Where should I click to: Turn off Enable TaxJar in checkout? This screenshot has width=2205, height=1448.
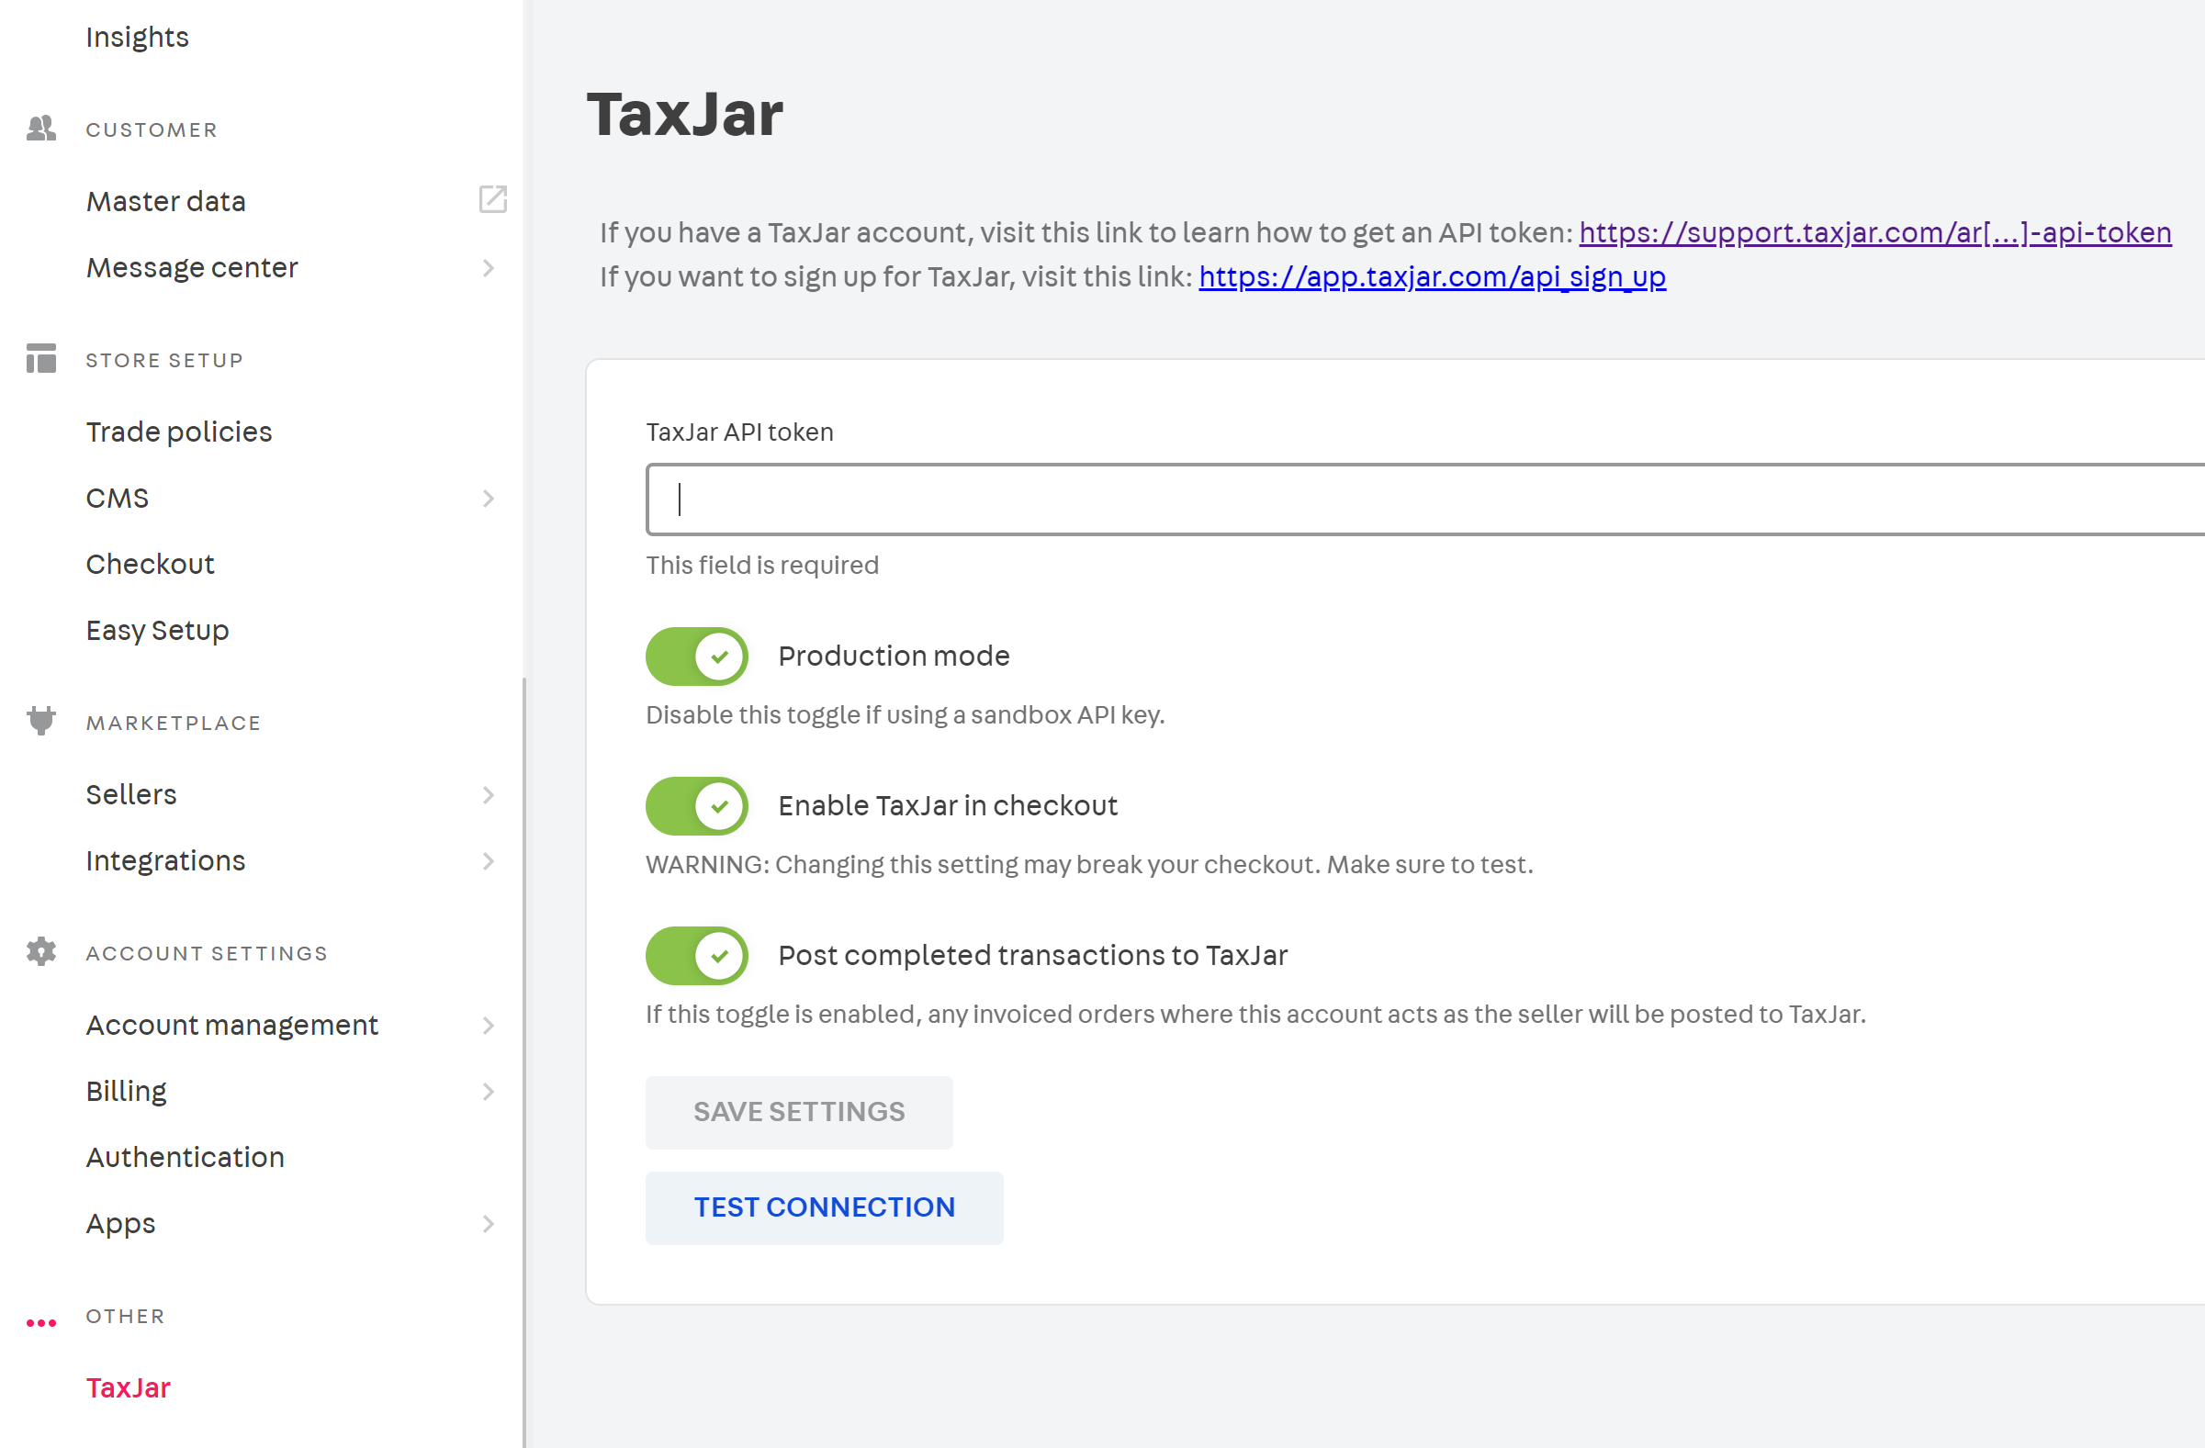(x=697, y=806)
